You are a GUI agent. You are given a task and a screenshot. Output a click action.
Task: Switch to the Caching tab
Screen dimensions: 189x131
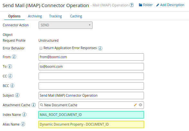(x=76, y=16)
